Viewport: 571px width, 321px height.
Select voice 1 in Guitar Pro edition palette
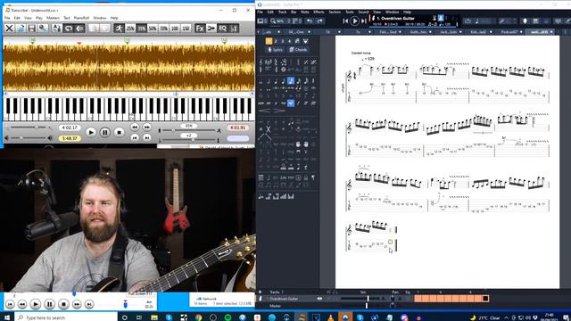pos(269,41)
